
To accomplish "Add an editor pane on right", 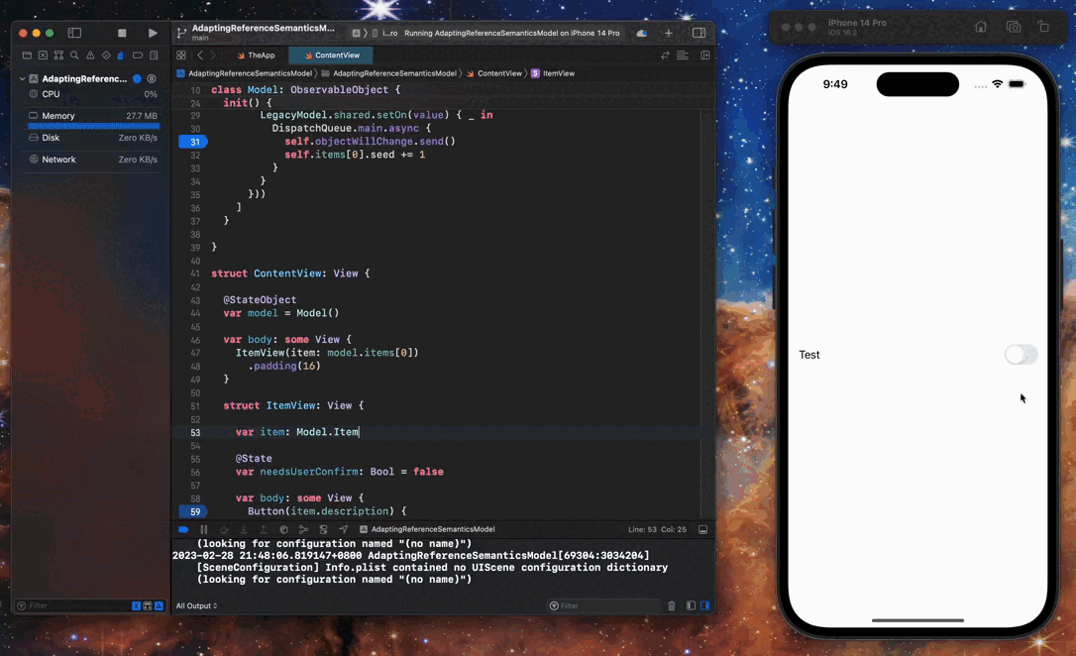I will (x=704, y=55).
